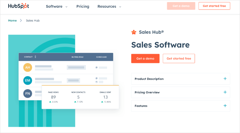Viewport: 240px width, 133px height.
Task: Expand Product Description with plus icon
Action: tap(225, 79)
